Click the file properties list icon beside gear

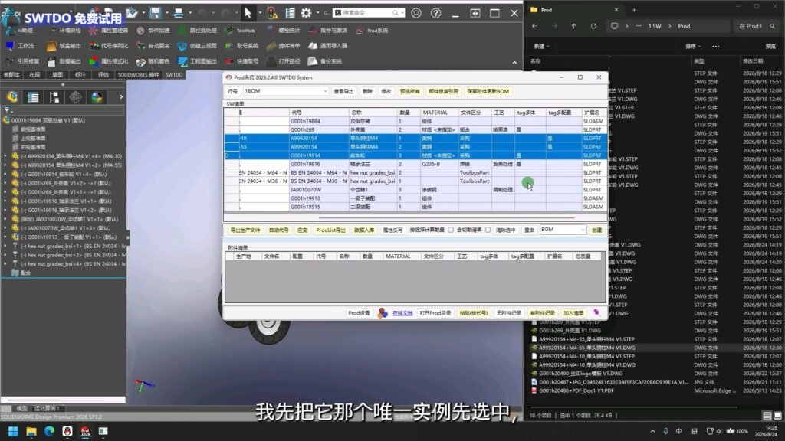pyautogui.click(x=290, y=13)
